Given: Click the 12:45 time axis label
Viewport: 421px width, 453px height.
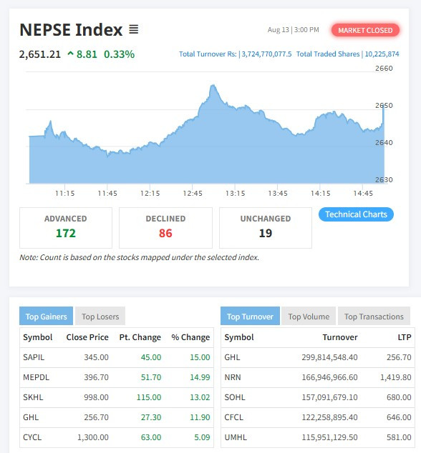Looking at the screenshot, I should pyautogui.click(x=193, y=194).
